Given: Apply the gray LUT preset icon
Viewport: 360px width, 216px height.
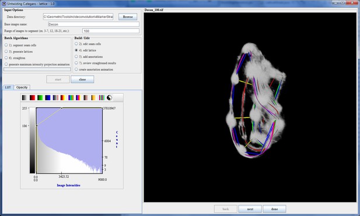Looking at the screenshot, I should tap(25, 98).
